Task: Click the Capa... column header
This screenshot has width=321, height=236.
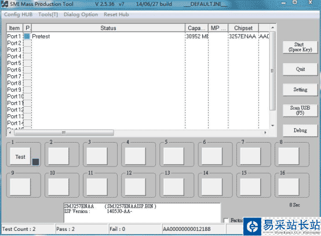Action: (x=196, y=28)
